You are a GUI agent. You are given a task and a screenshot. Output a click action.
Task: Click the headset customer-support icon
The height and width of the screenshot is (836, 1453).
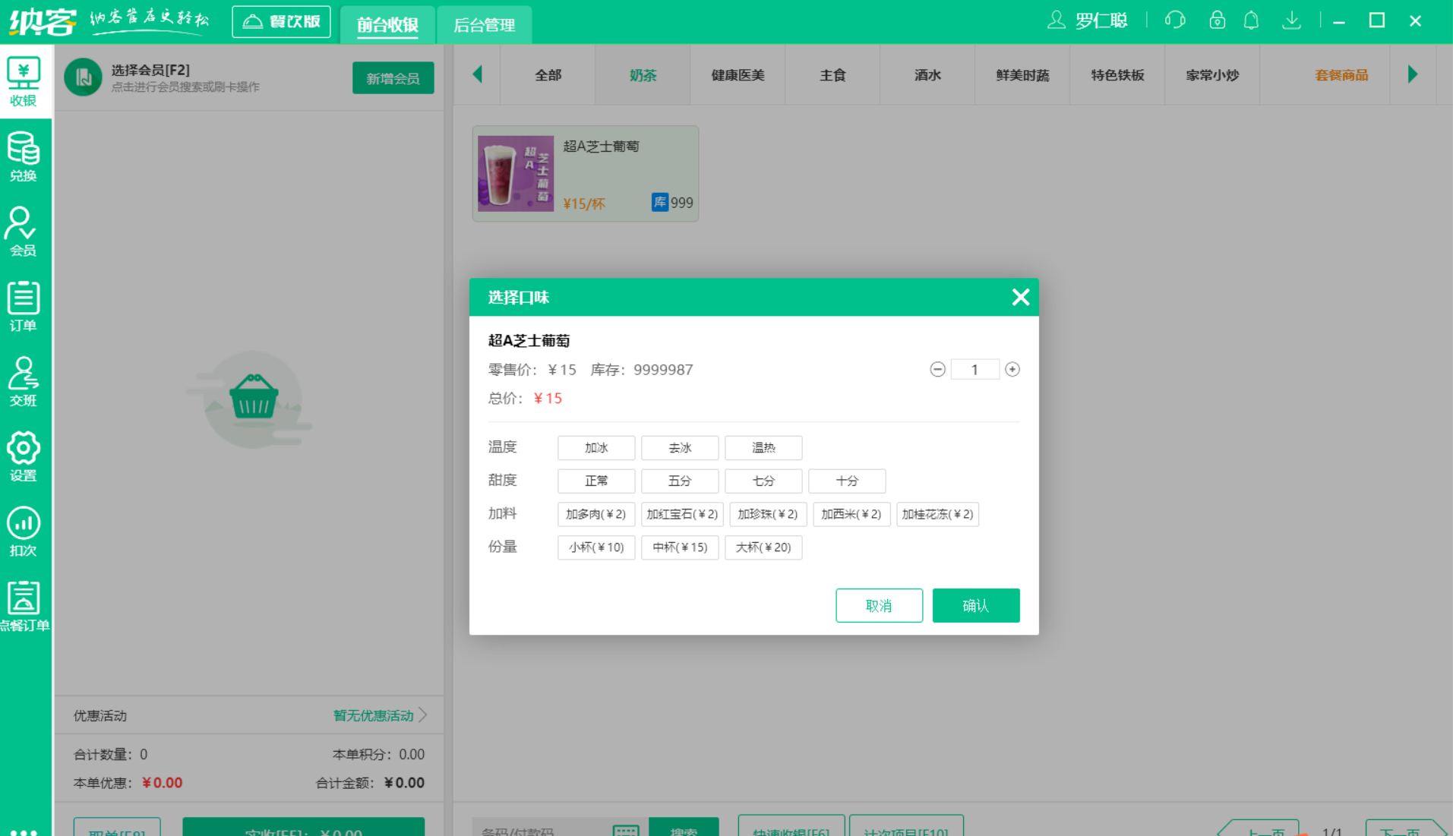[1174, 21]
